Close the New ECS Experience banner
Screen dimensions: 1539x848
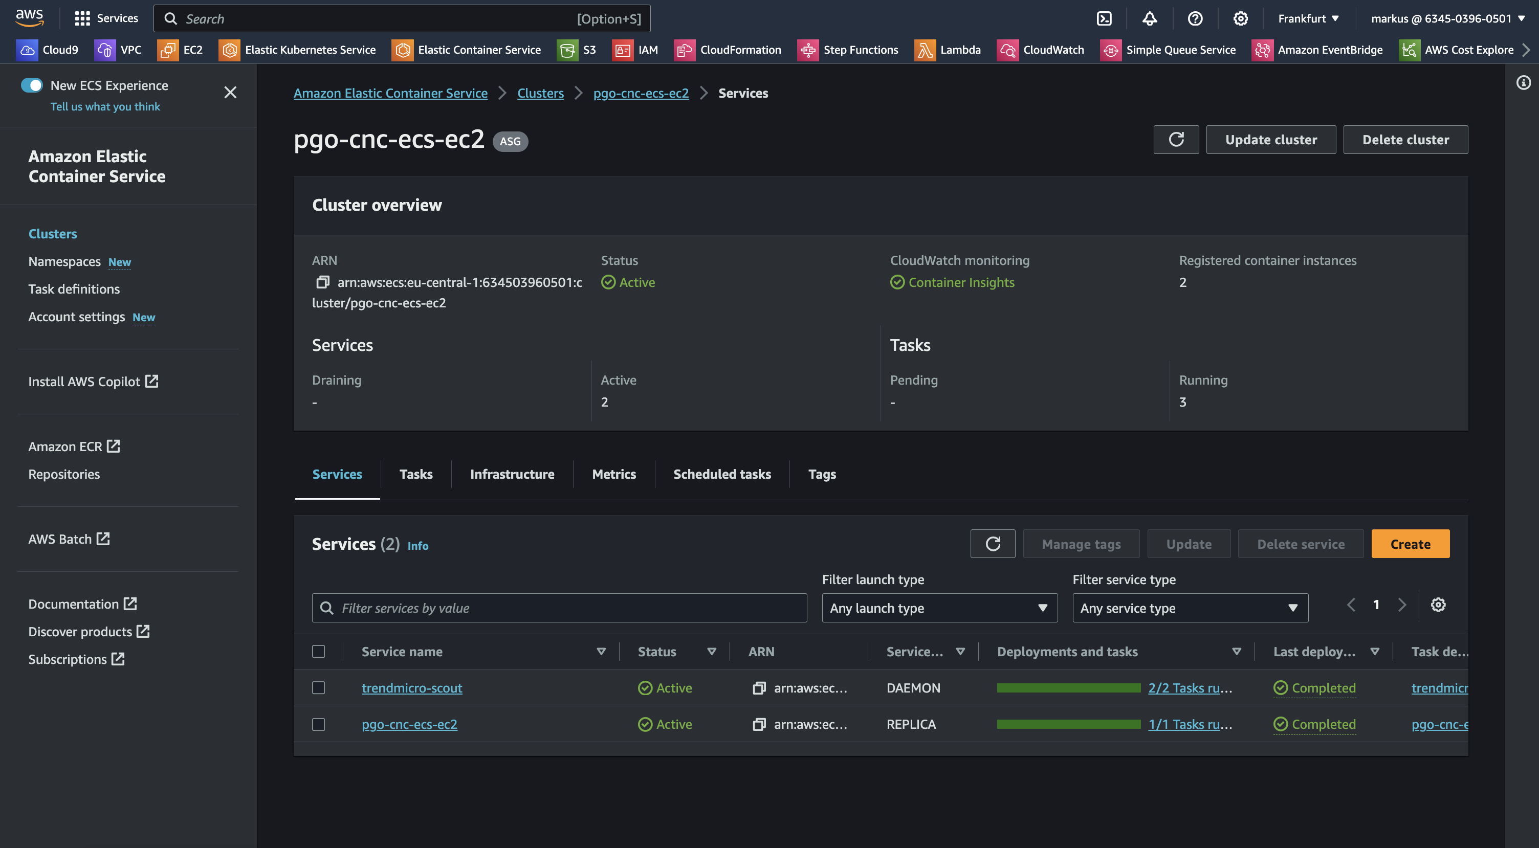230,93
